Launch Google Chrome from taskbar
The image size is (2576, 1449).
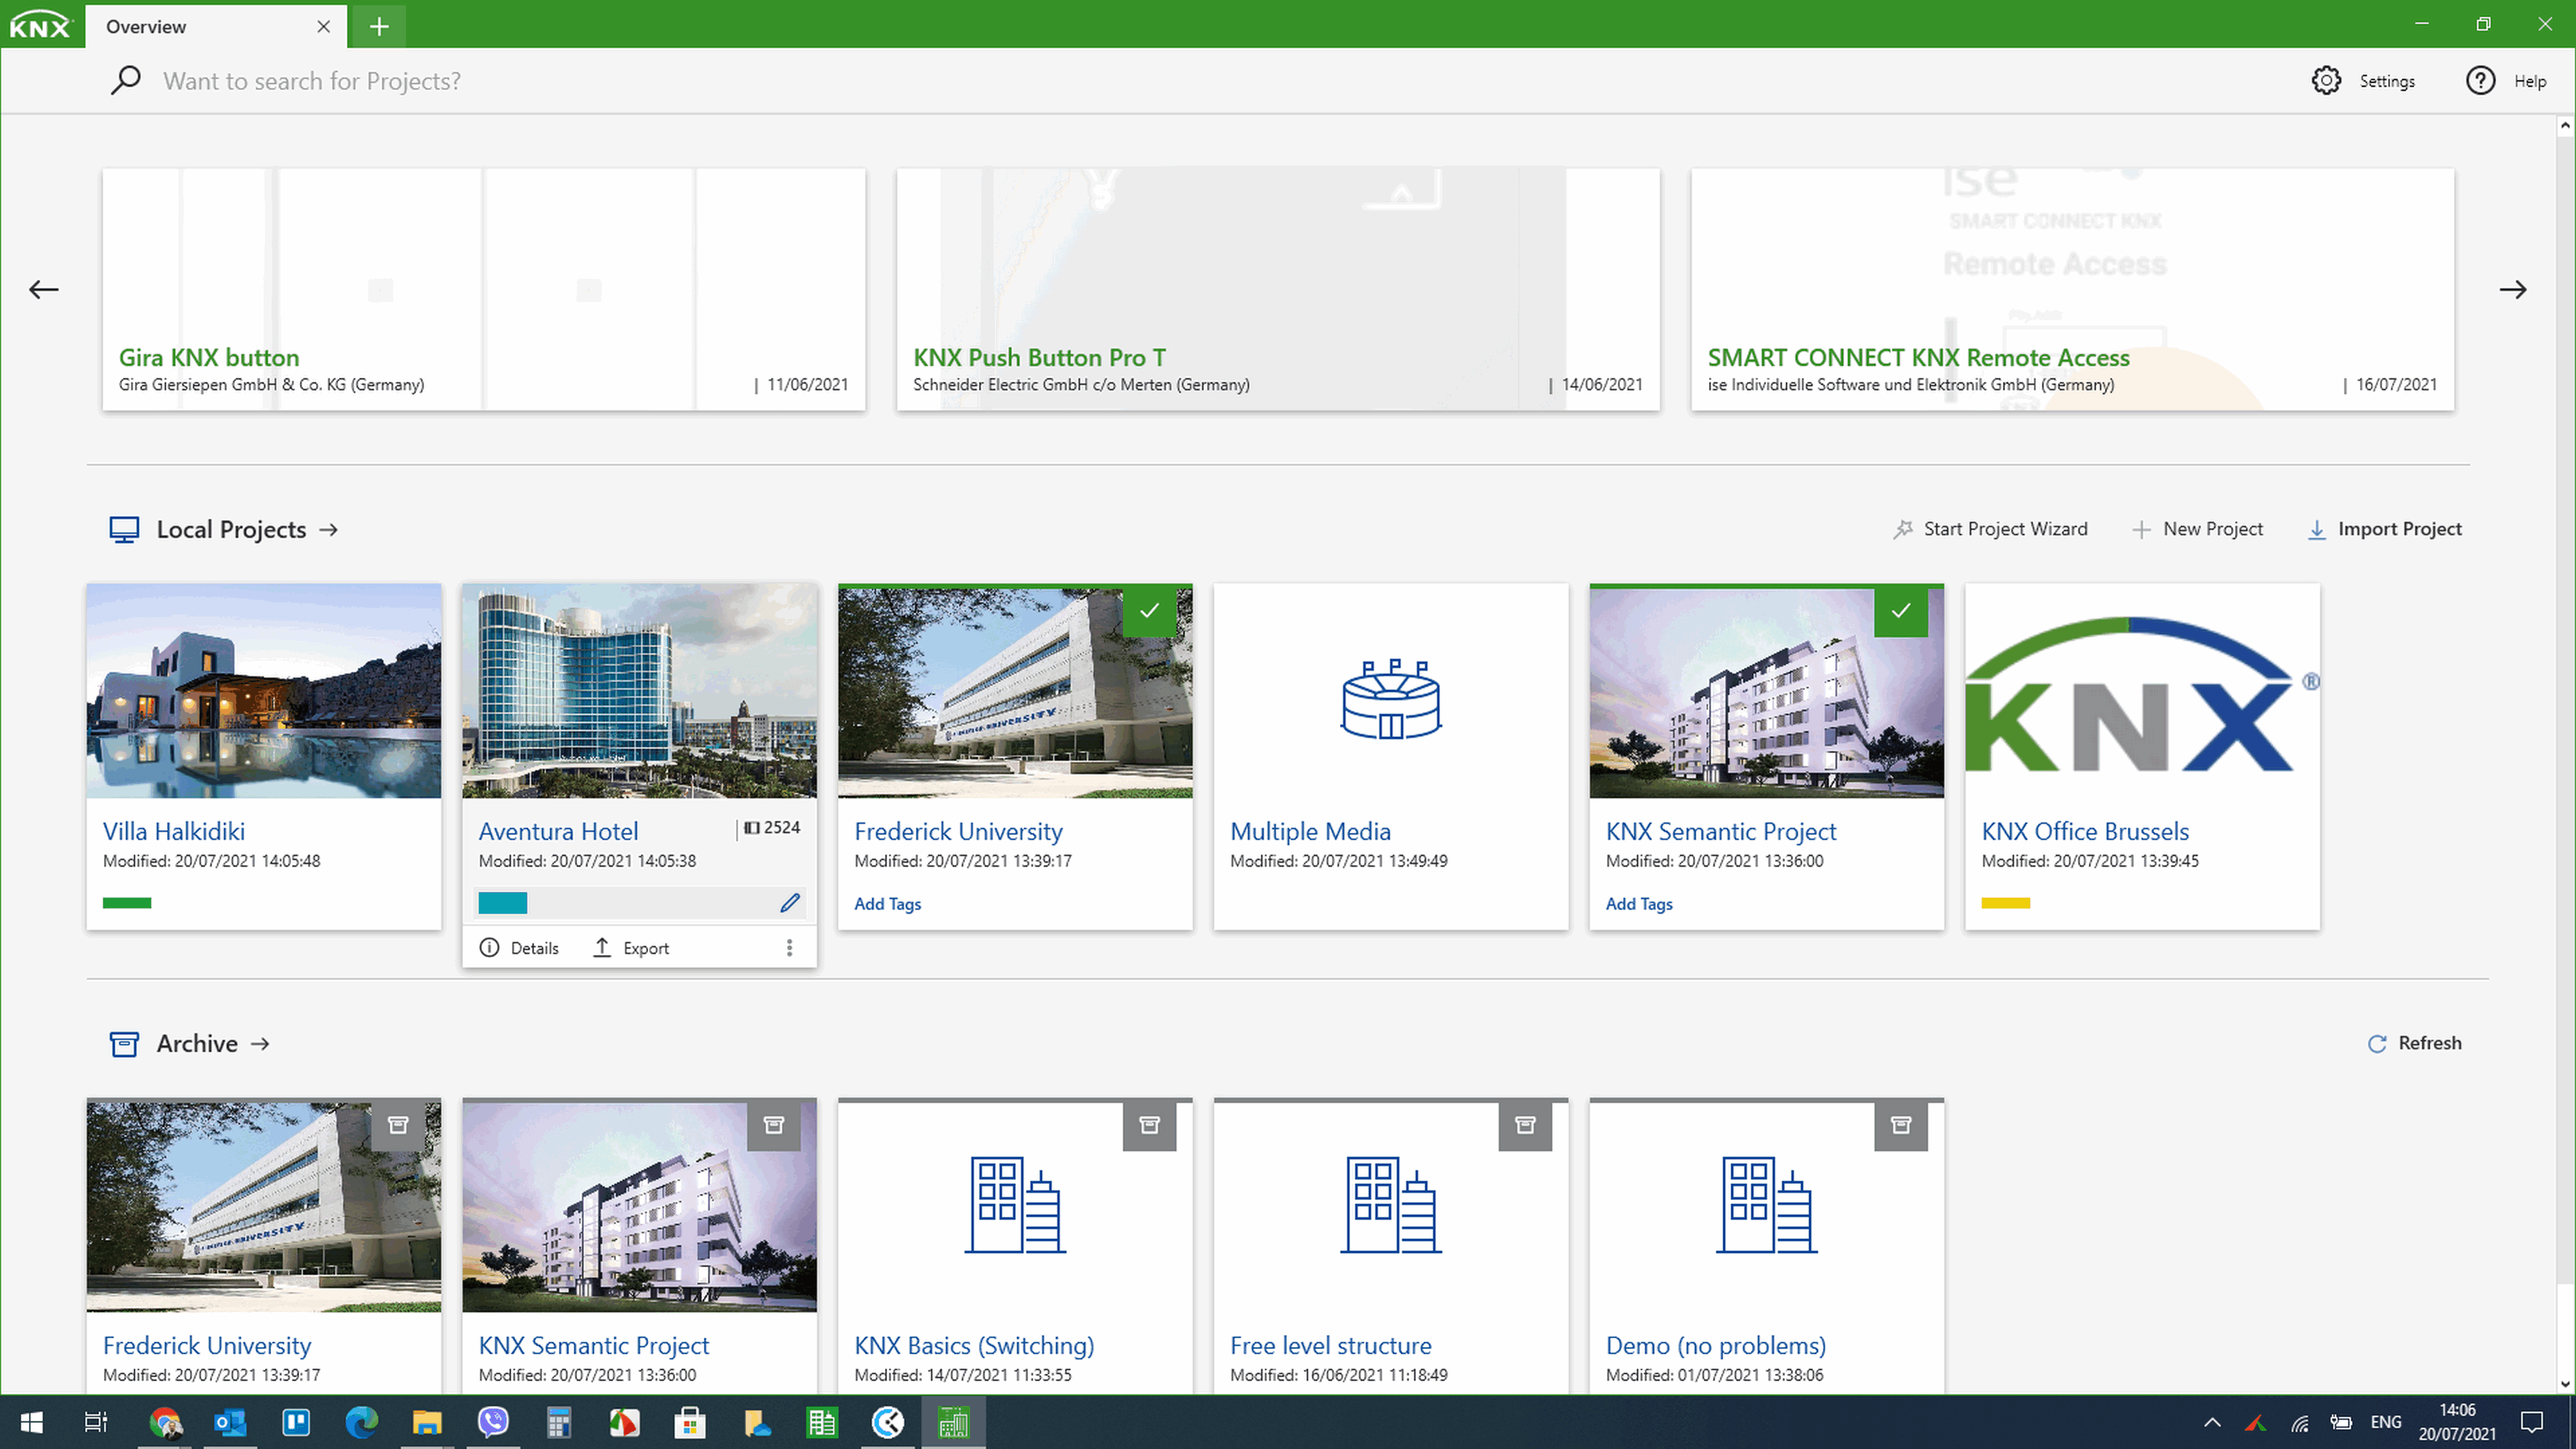click(x=165, y=1422)
